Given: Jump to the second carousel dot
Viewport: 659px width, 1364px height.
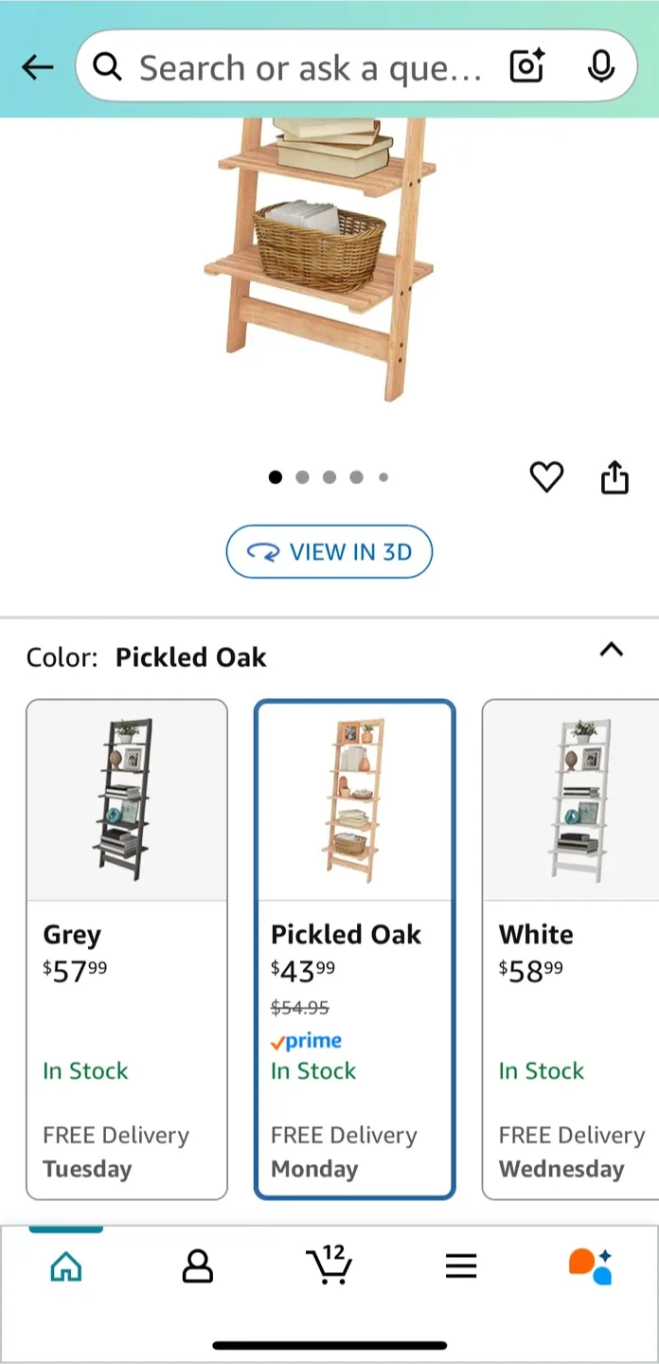Looking at the screenshot, I should tap(302, 477).
